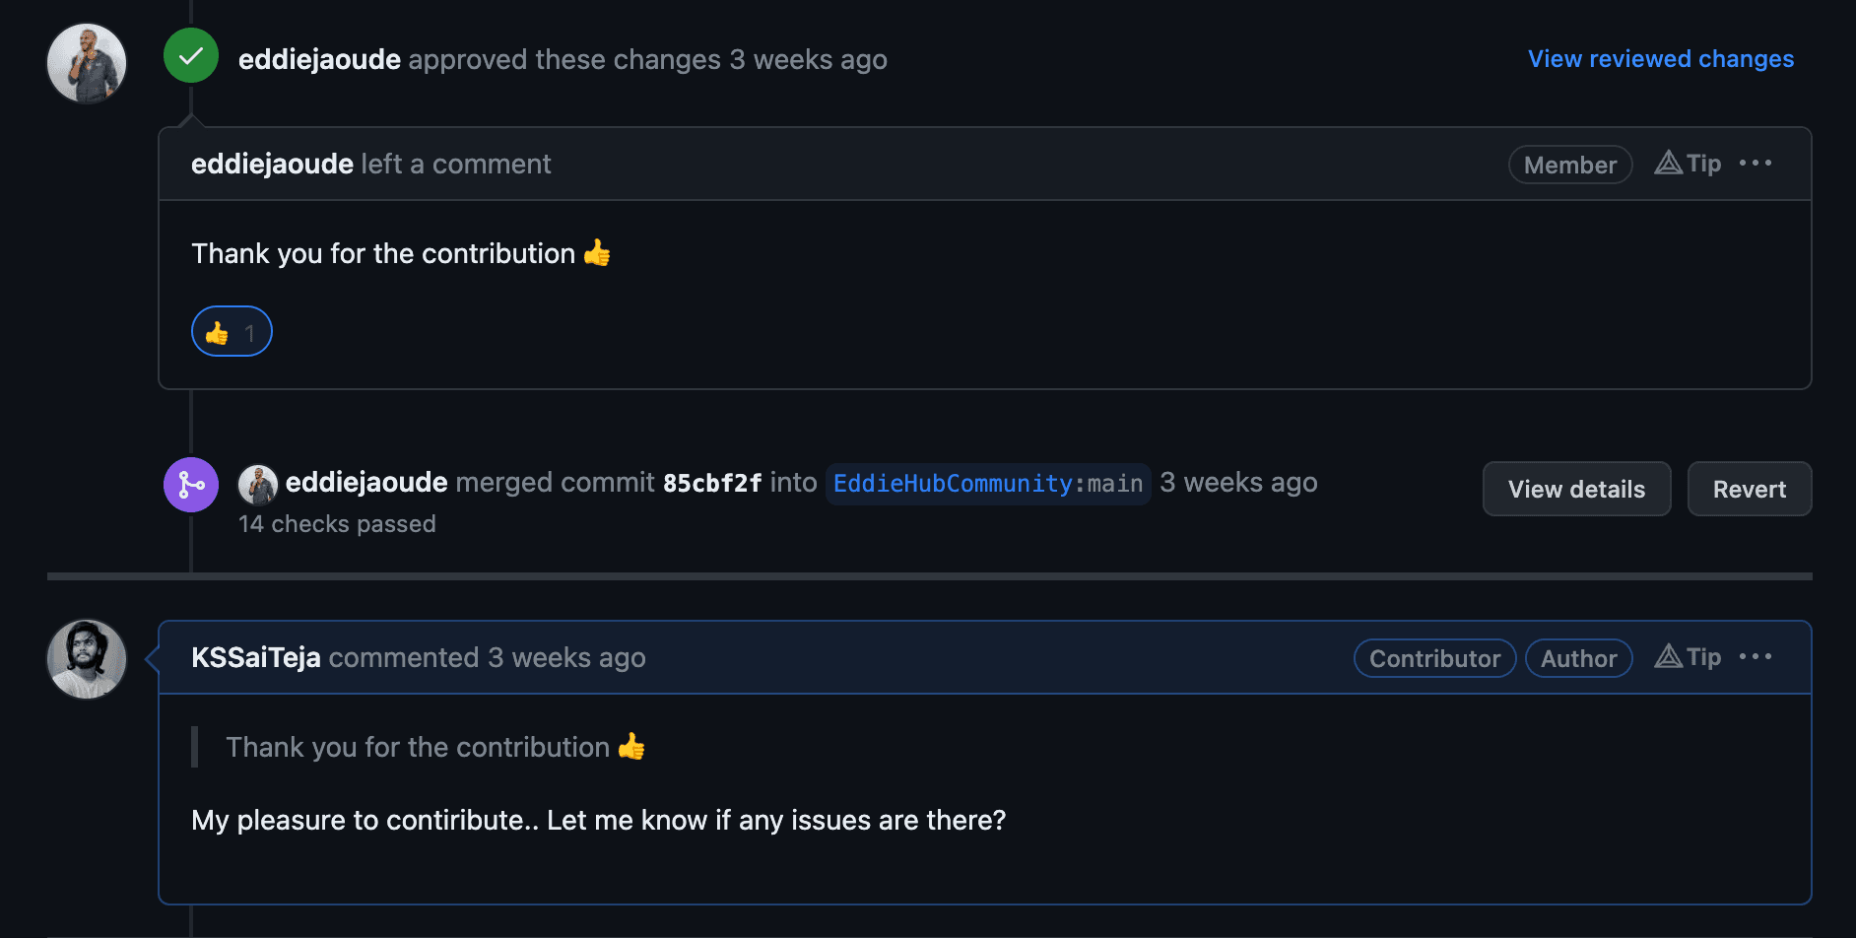Screen dimensions: 1856x938
Task: Open KSSaiTeja username link in comment header
Action: point(256,657)
